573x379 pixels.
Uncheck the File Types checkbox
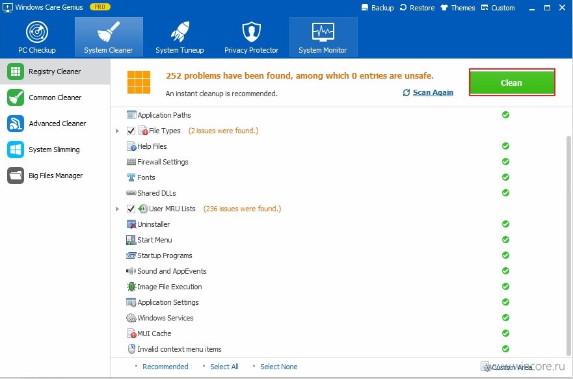click(131, 131)
